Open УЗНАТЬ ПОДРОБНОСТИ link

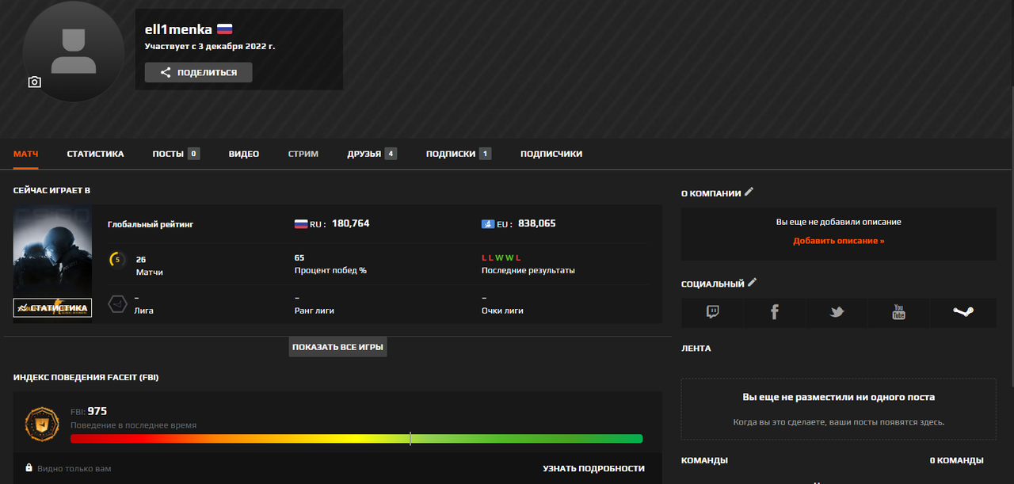click(594, 468)
